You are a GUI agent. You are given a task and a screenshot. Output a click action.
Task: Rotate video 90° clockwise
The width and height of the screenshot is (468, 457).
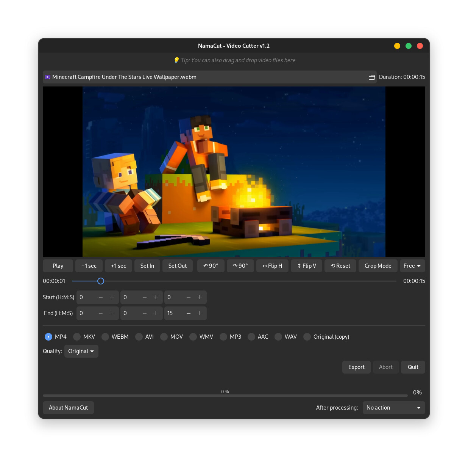pos(240,266)
